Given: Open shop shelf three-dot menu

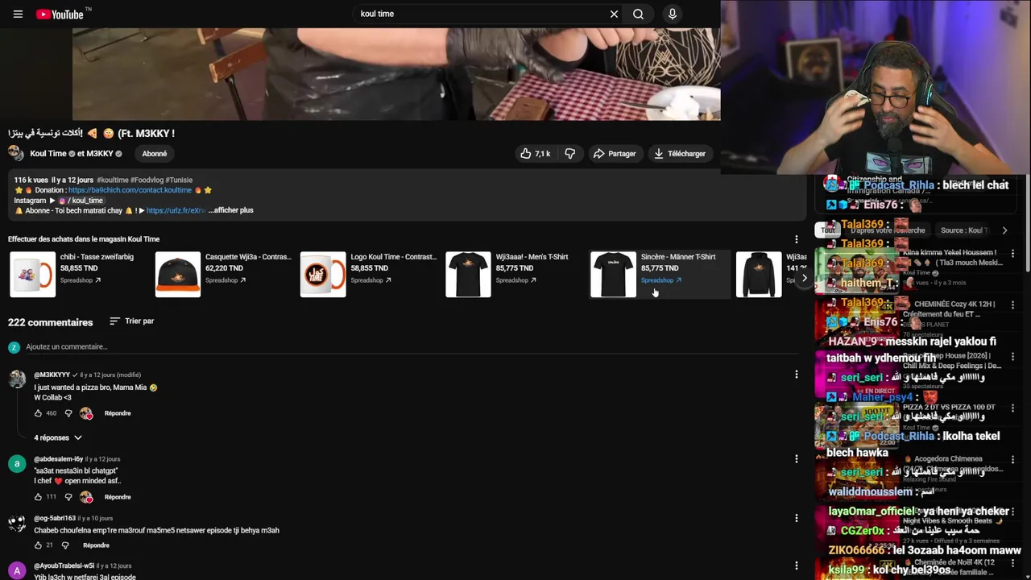Looking at the screenshot, I should pos(796,239).
